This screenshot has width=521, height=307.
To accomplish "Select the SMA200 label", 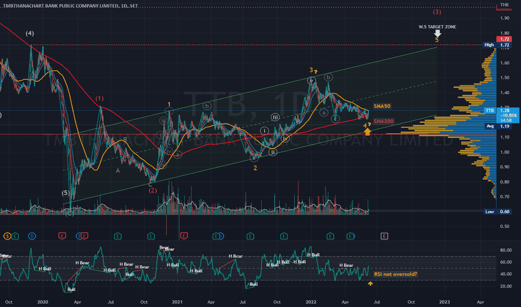I will 383,121.
